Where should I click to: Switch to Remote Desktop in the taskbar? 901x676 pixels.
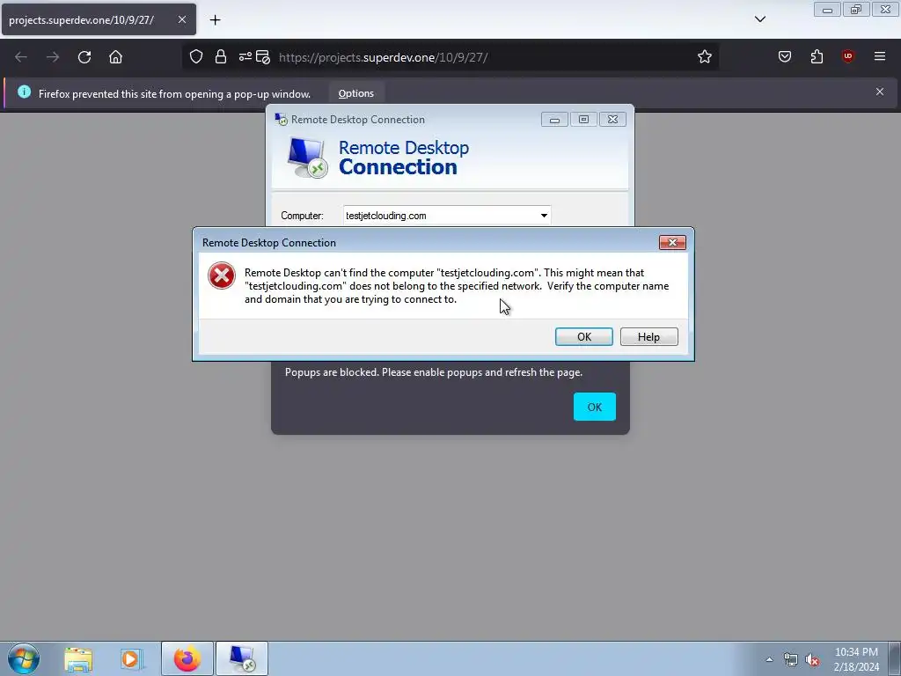[242, 658]
